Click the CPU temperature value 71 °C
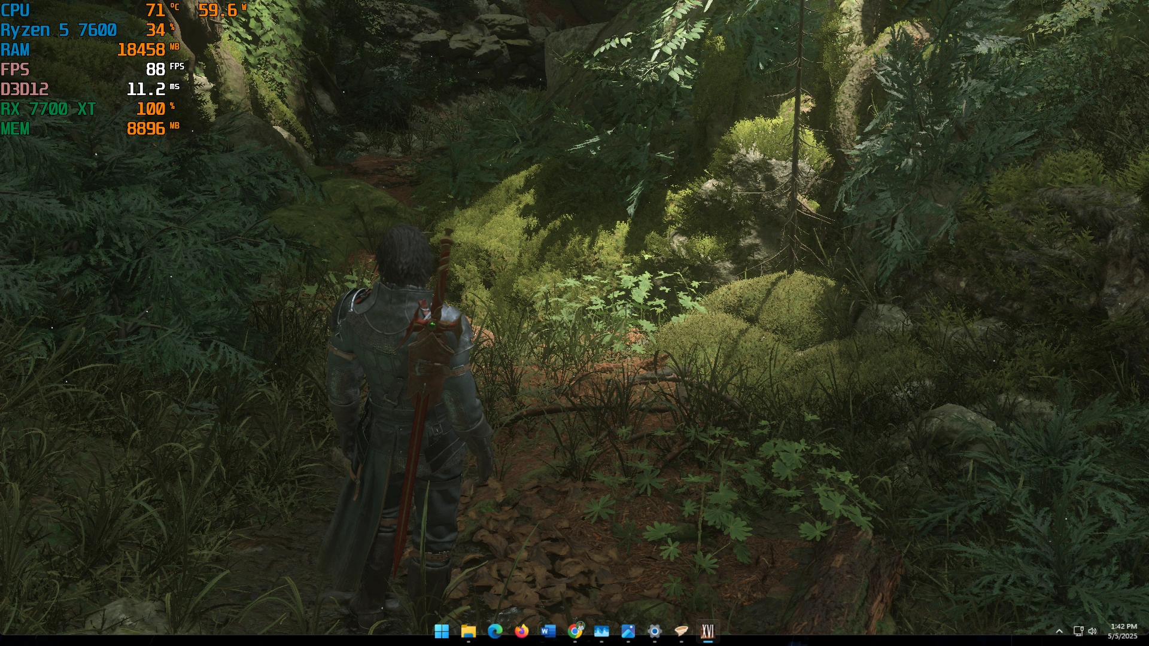This screenshot has height=646, width=1149. (x=162, y=10)
